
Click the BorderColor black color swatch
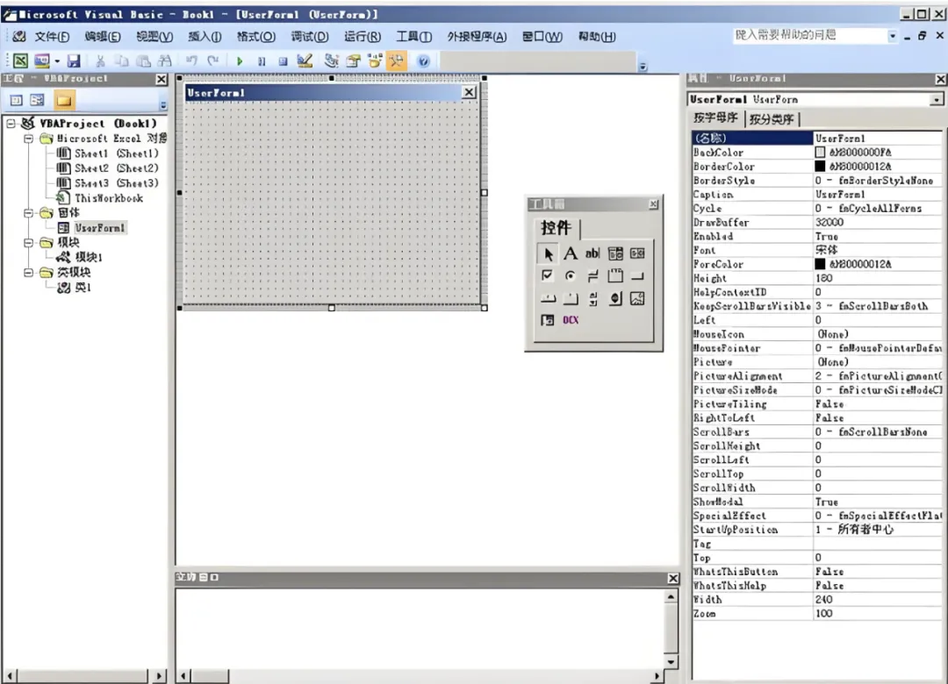click(x=820, y=167)
